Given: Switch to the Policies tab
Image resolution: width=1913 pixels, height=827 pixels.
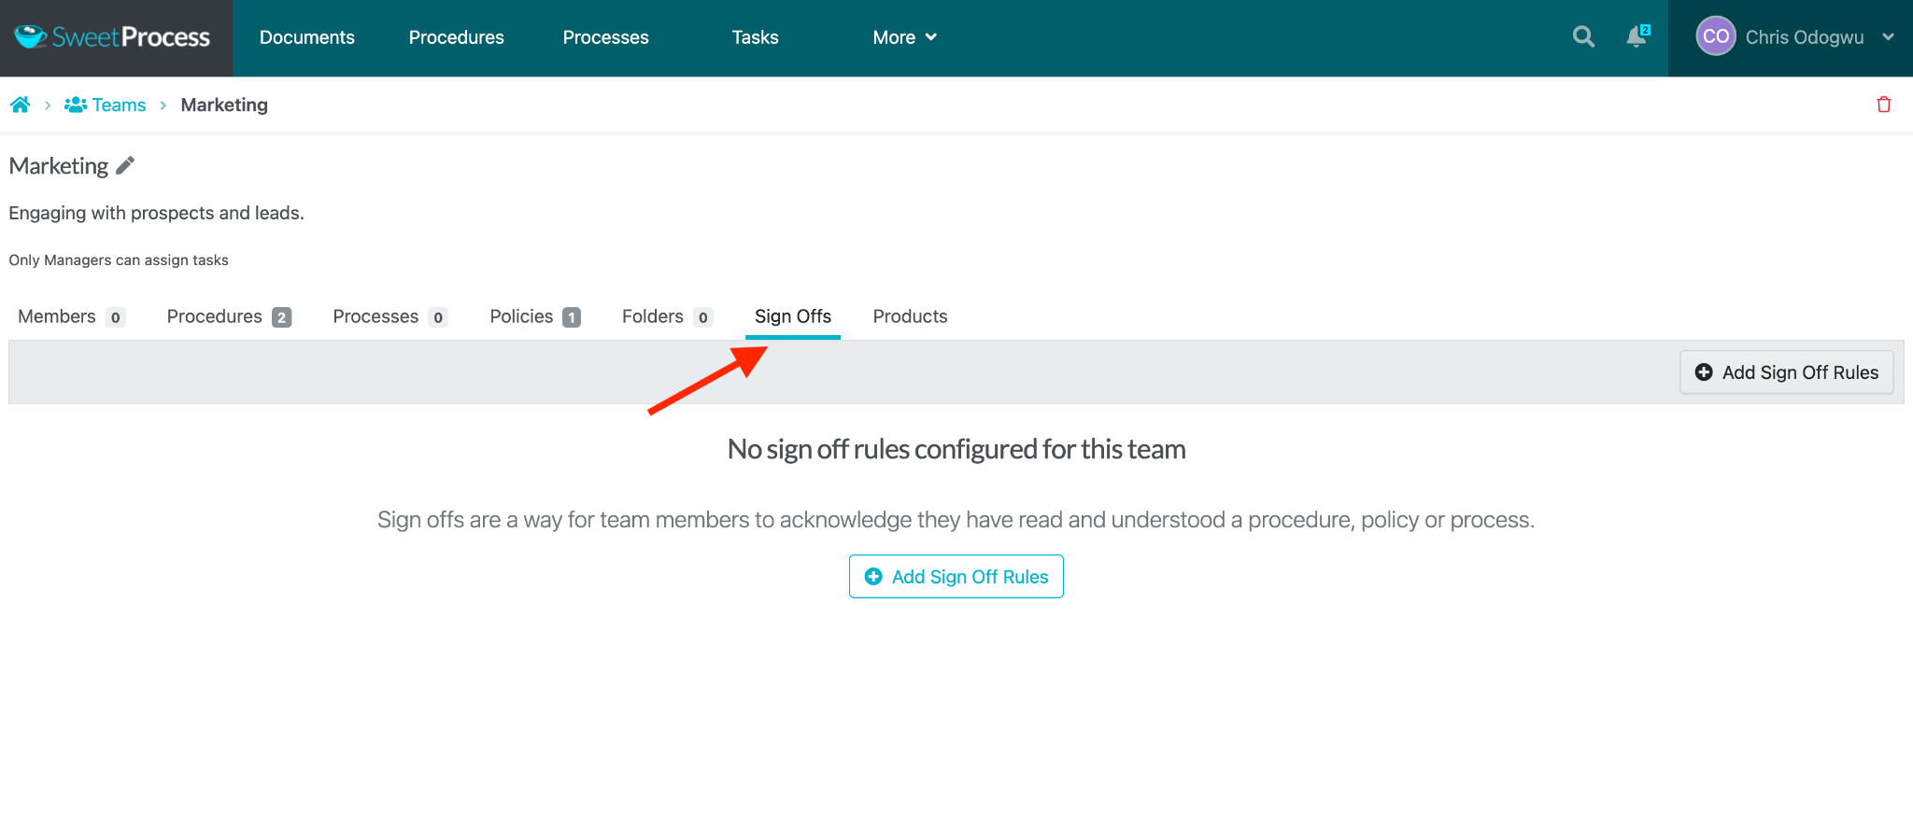Looking at the screenshot, I should pos(521,316).
